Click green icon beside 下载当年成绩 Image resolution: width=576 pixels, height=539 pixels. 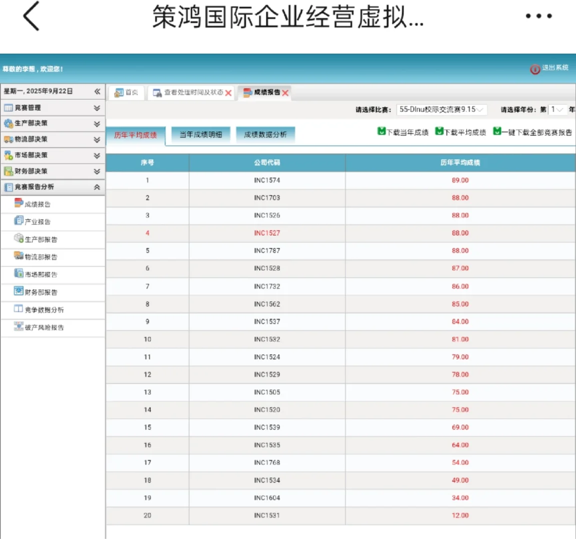[381, 131]
